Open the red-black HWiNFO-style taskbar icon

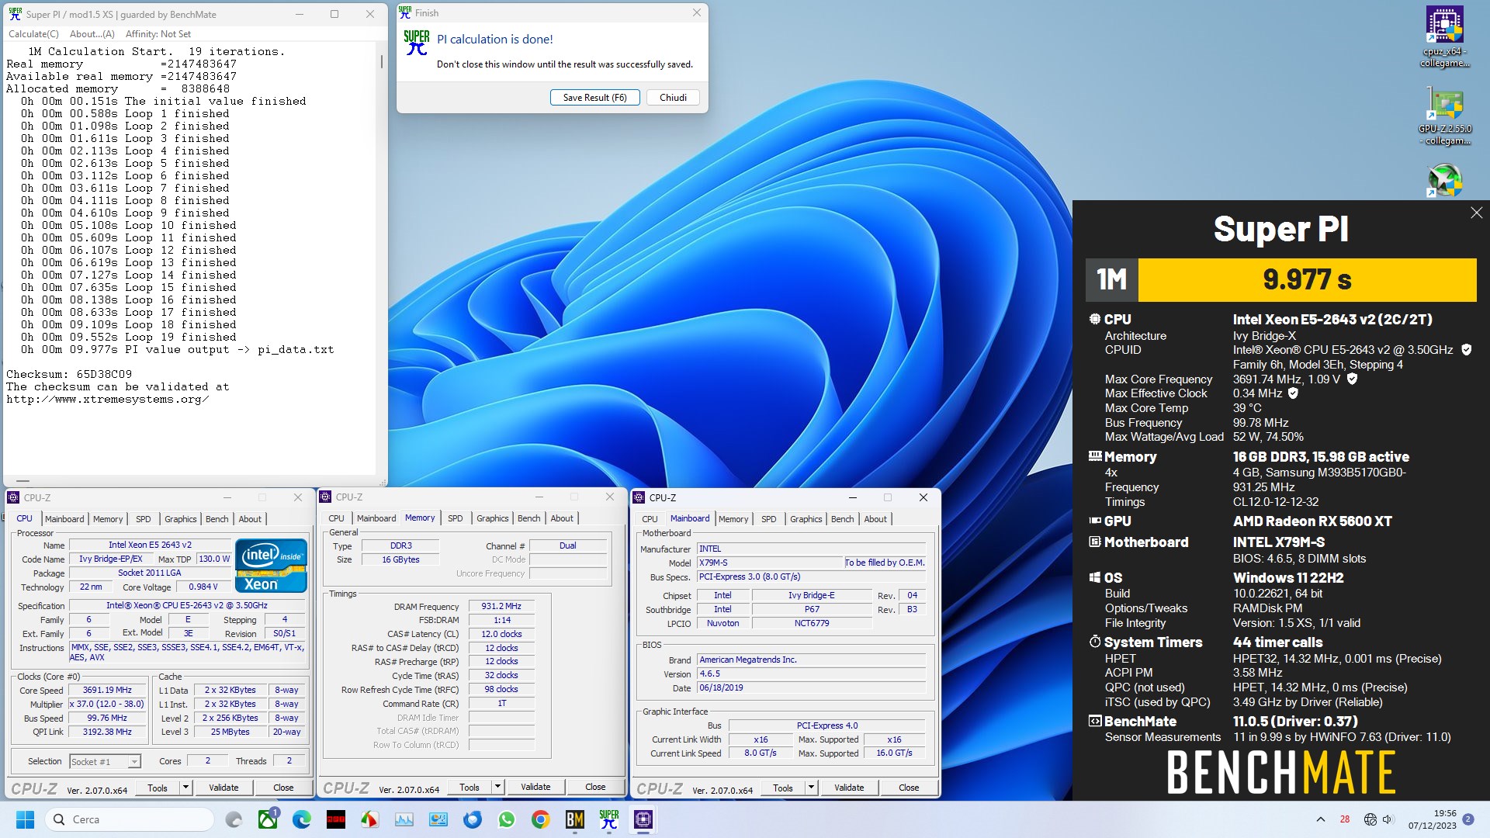[336, 819]
